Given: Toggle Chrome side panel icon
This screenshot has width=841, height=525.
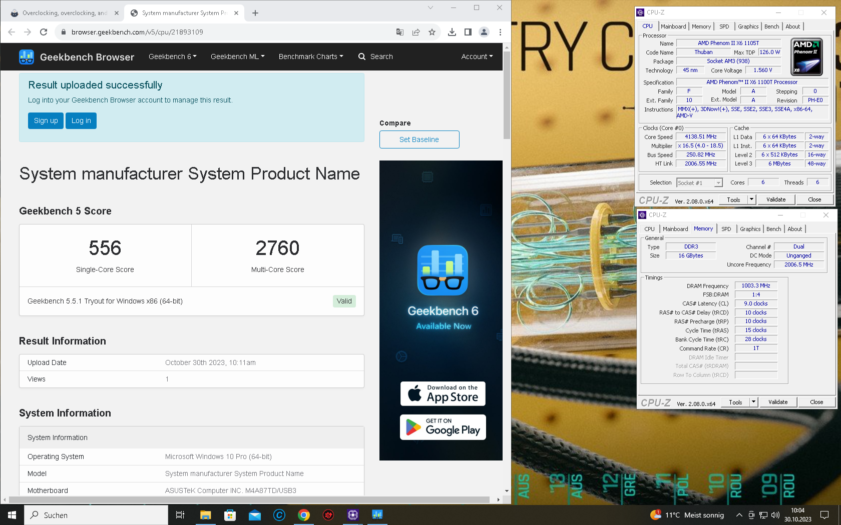Looking at the screenshot, I should pyautogui.click(x=468, y=32).
